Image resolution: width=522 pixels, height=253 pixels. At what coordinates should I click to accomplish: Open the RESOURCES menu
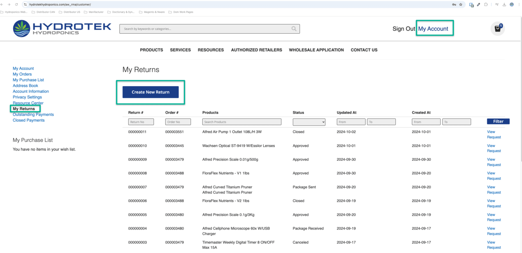(x=211, y=50)
